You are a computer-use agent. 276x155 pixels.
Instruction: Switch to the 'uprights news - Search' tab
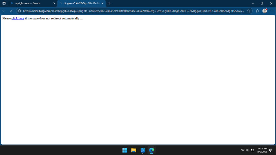click(x=33, y=3)
